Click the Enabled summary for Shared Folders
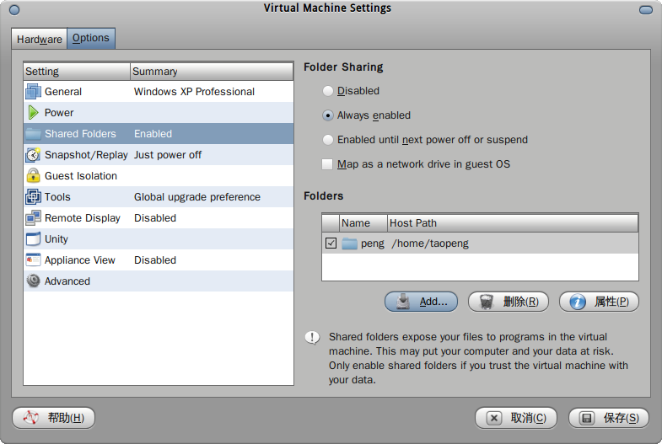Screen dimensions: 662x444 153,134
